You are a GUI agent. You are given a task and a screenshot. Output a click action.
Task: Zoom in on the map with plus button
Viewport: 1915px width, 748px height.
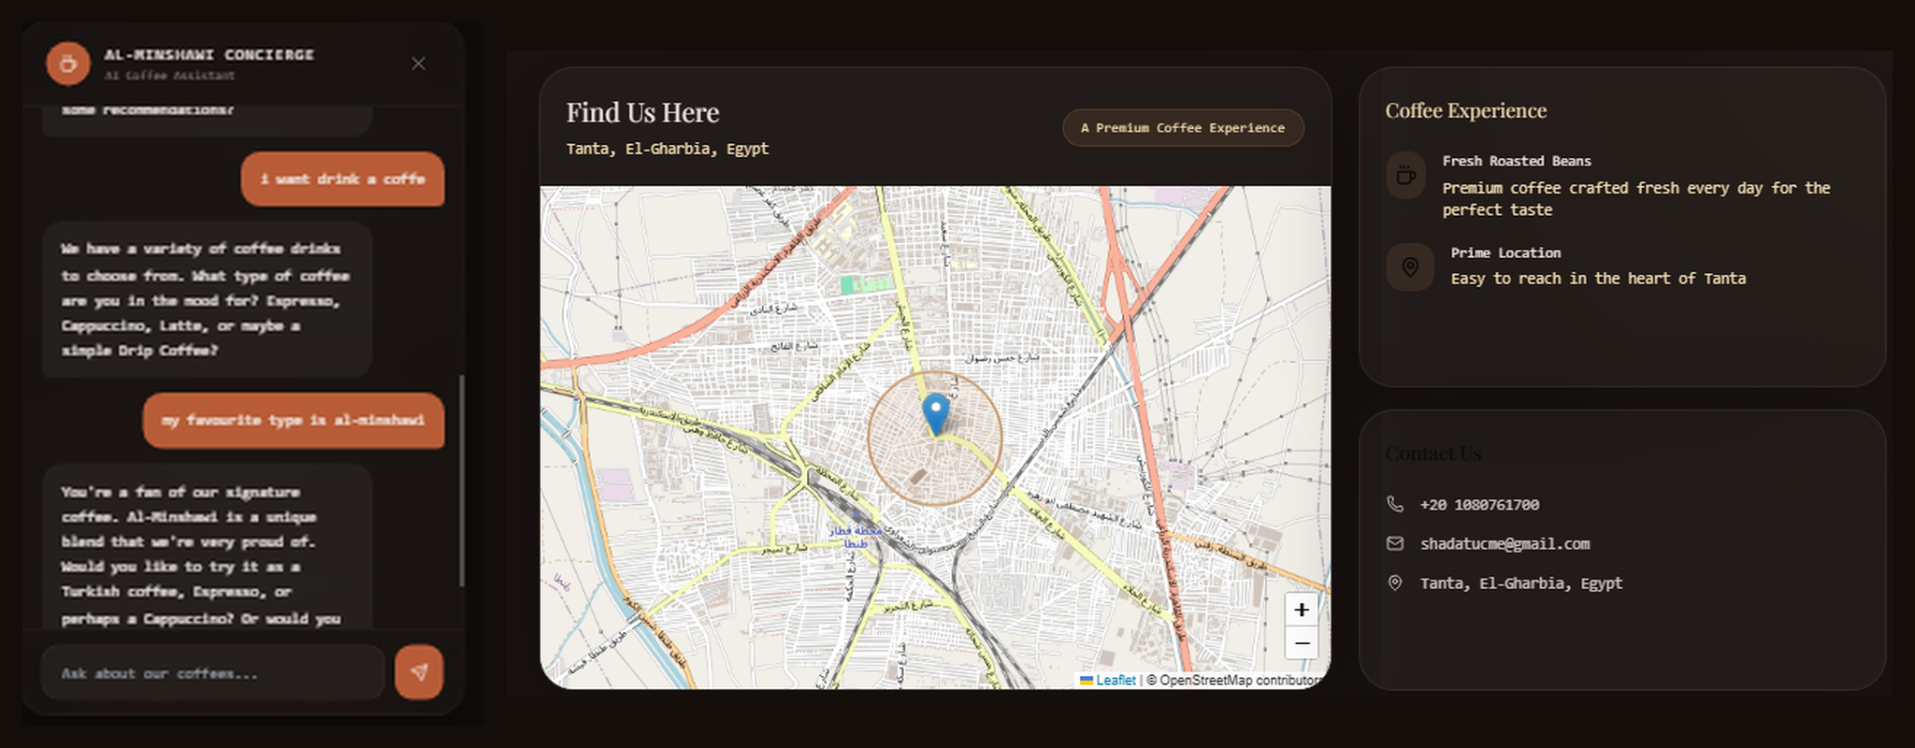point(1301,610)
